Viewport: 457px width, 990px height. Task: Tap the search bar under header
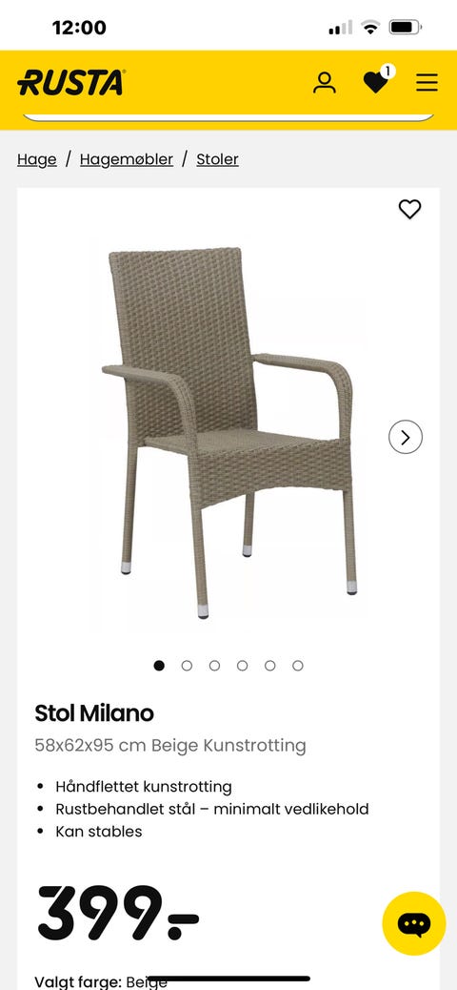pos(228,115)
